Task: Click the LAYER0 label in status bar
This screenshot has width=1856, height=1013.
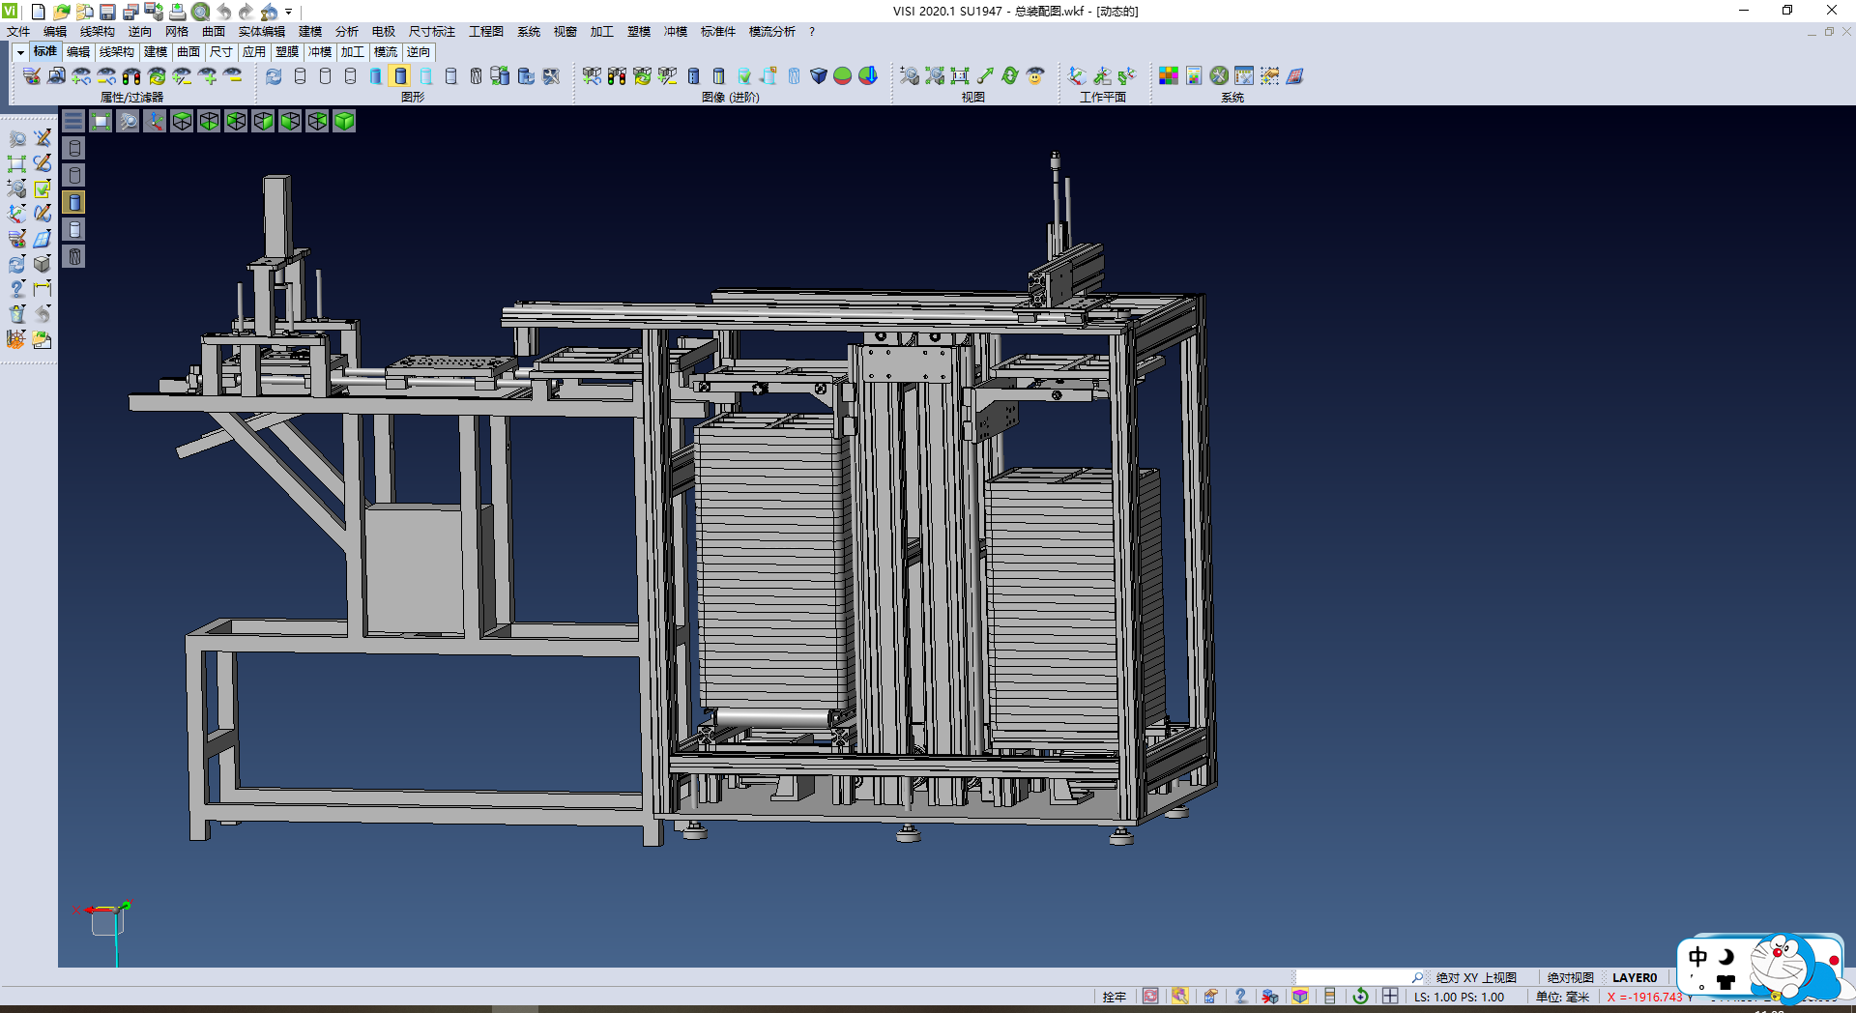Action: point(1634,977)
